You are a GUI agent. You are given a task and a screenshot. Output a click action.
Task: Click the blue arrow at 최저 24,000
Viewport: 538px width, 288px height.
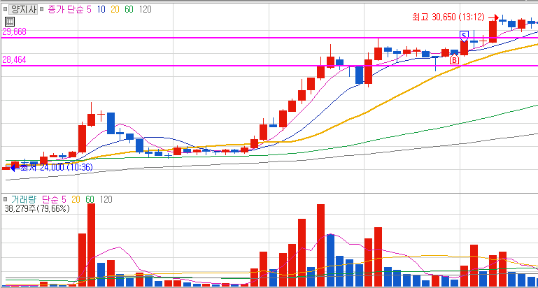[15, 168]
